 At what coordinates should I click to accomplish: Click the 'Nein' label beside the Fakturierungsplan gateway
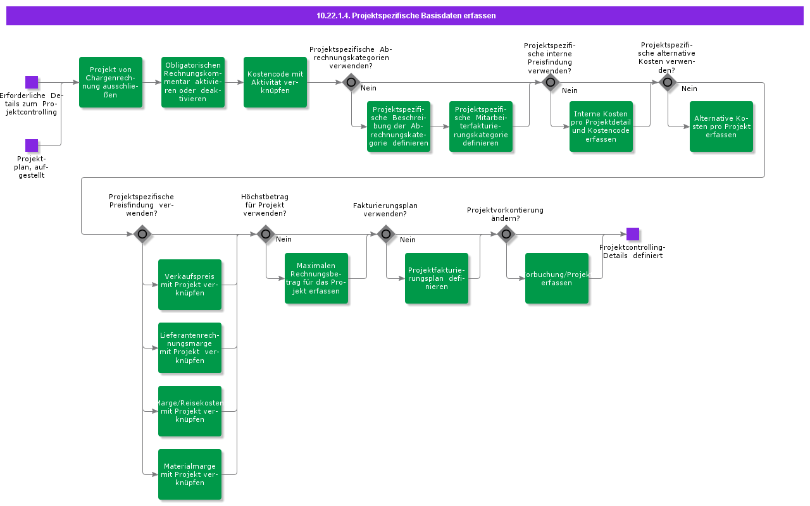(408, 240)
